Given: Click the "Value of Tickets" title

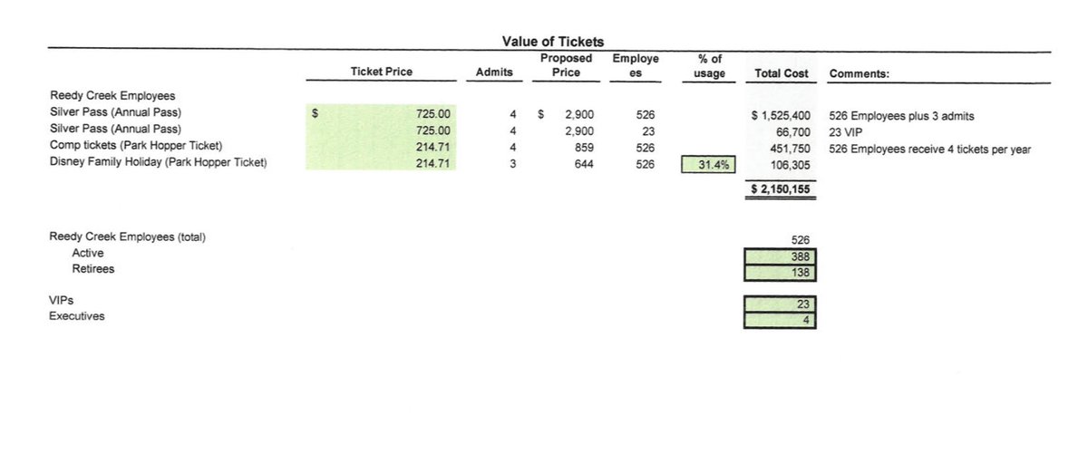Looking at the screenshot, I should [x=552, y=41].
